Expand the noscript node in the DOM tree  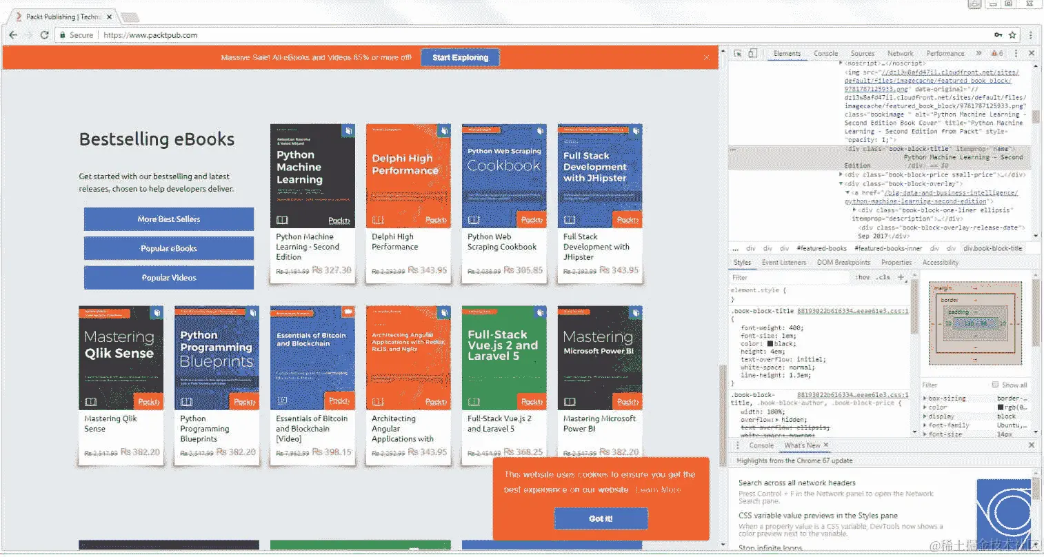point(840,63)
